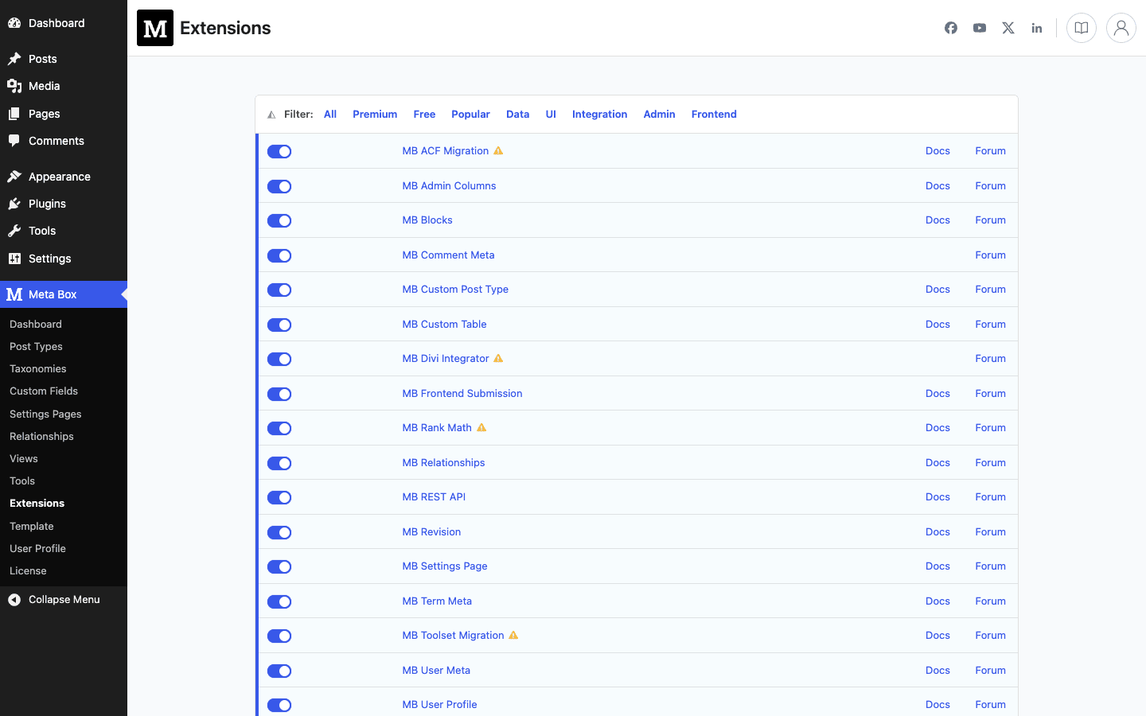This screenshot has width=1146, height=716.
Task: Open the MB User Profile extension link
Action: [x=439, y=704]
